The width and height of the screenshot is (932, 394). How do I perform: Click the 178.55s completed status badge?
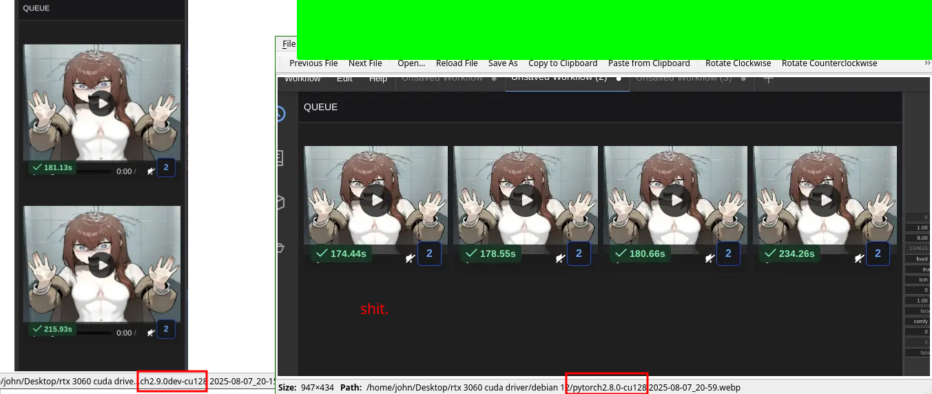(490, 253)
